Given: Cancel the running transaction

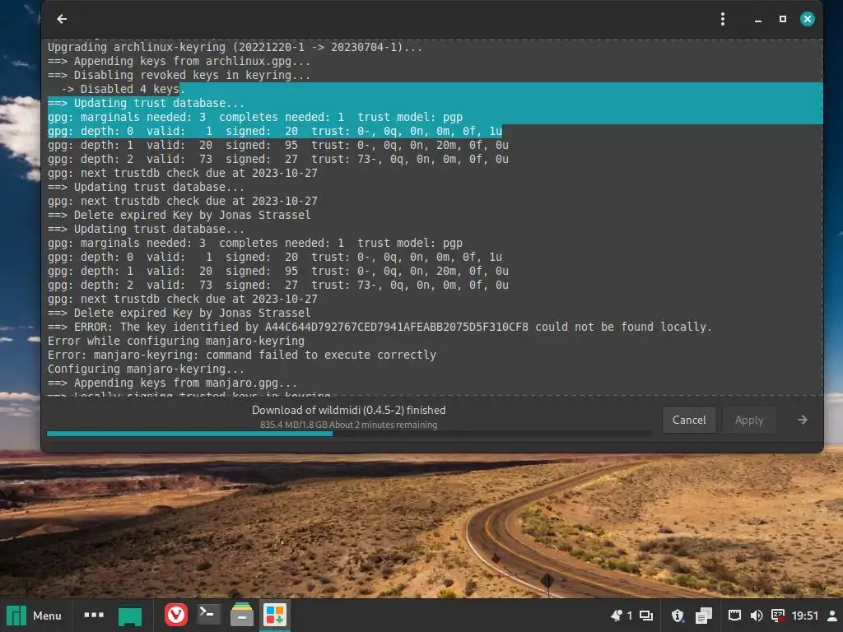Looking at the screenshot, I should [x=689, y=420].
